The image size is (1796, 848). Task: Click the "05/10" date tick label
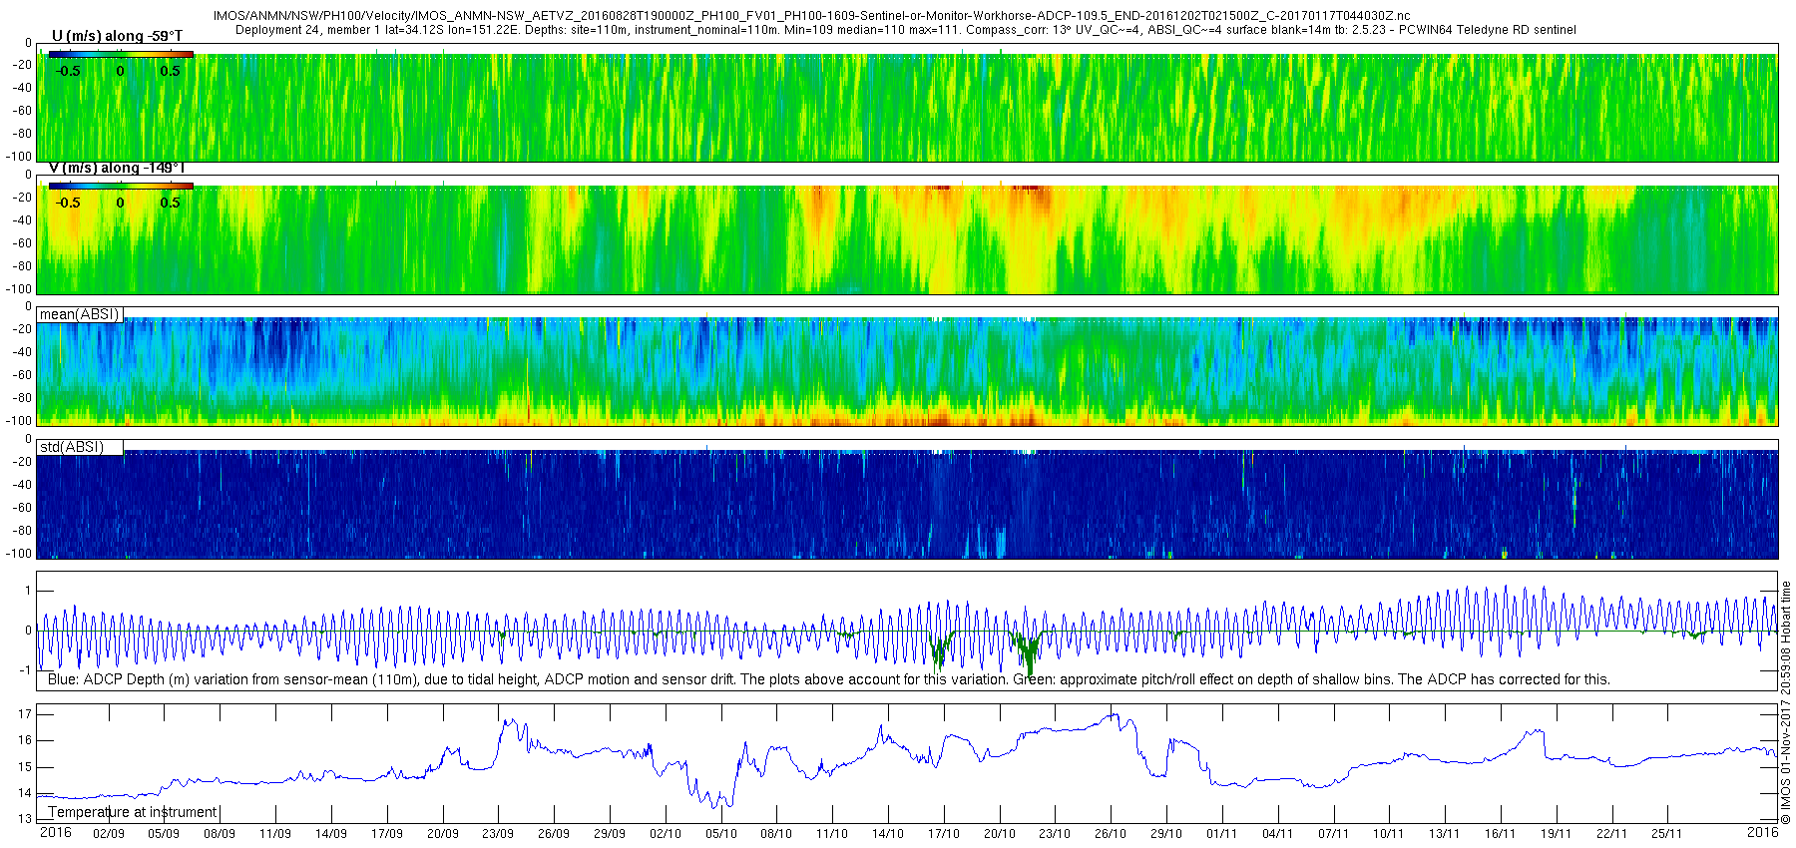click(721, 834)
